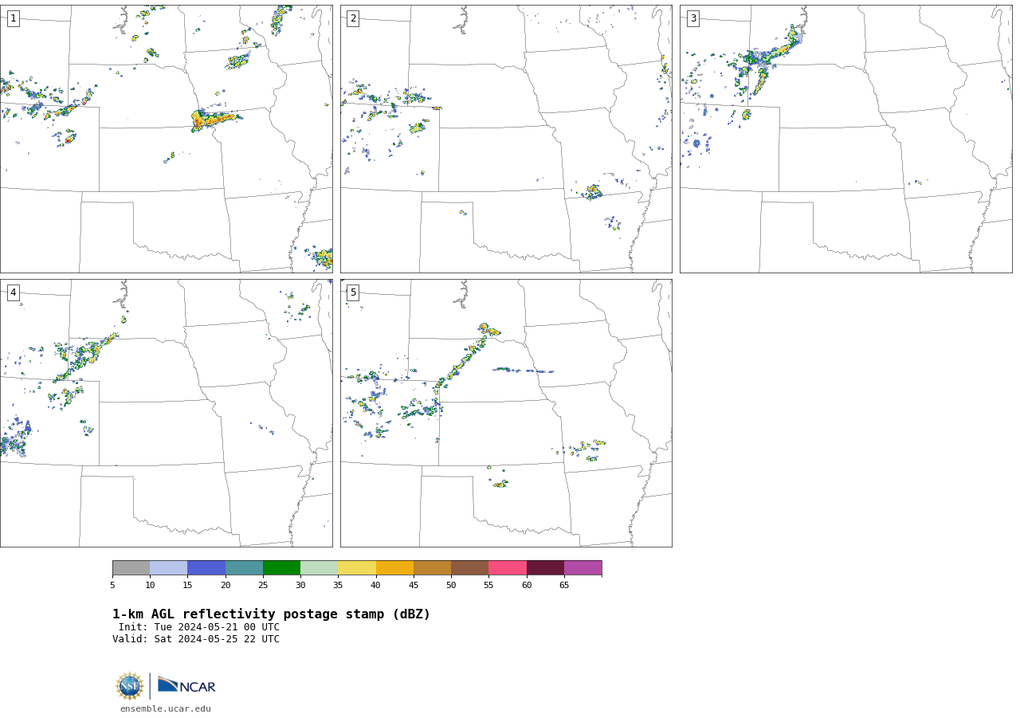Select the purple 65+ dBZ swatch
The width and height of the screenshot is (1020, 718).
(x=583, y=568)
